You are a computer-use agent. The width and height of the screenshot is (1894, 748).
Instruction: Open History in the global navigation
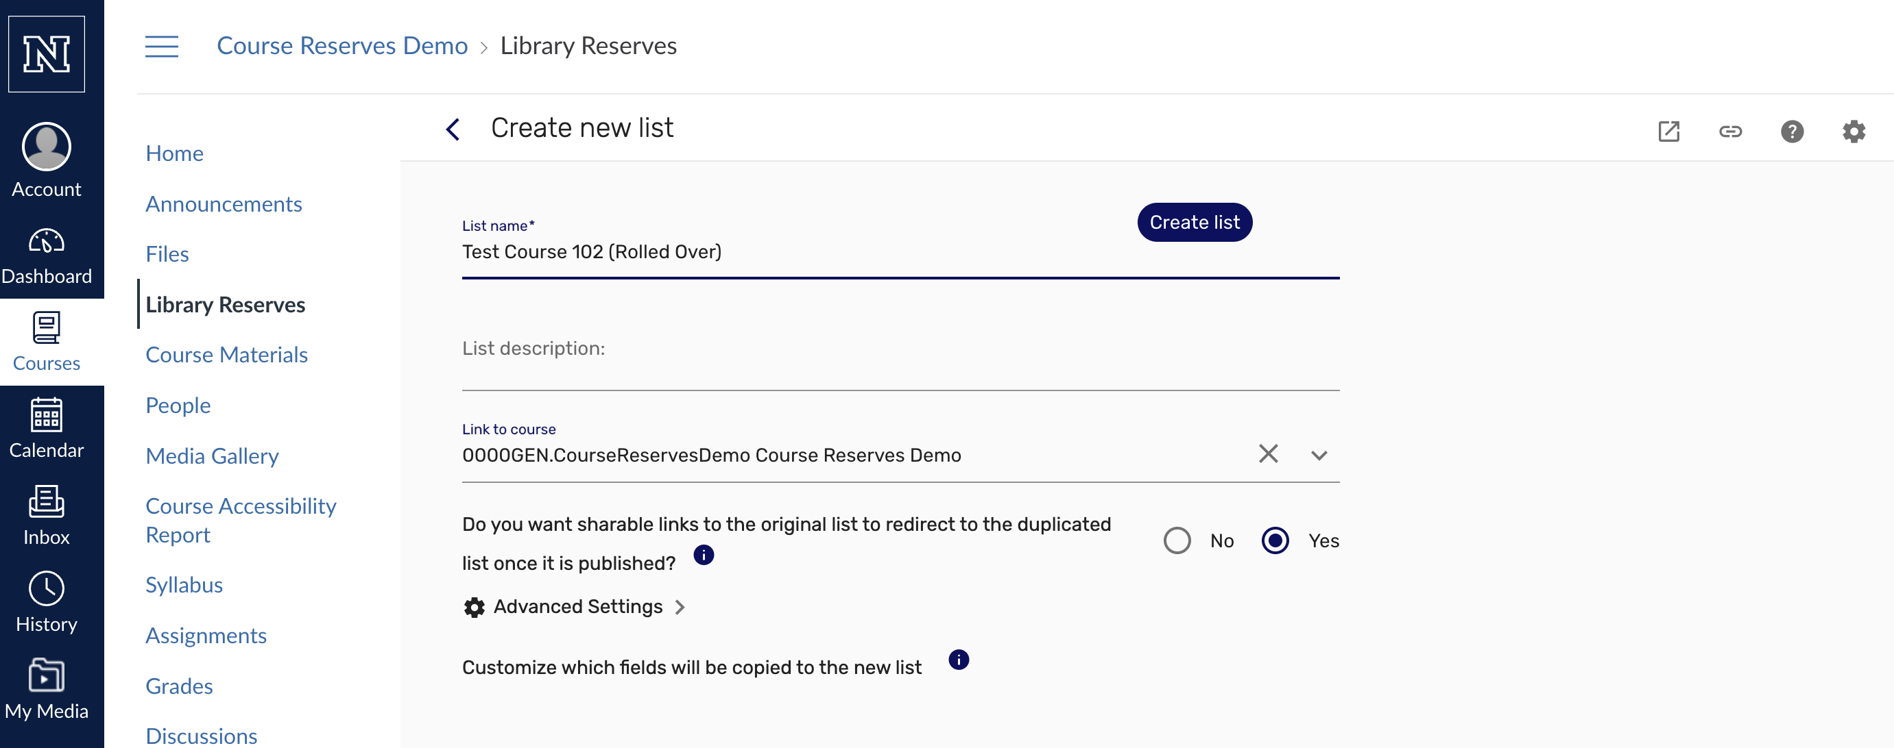[47, 603]
